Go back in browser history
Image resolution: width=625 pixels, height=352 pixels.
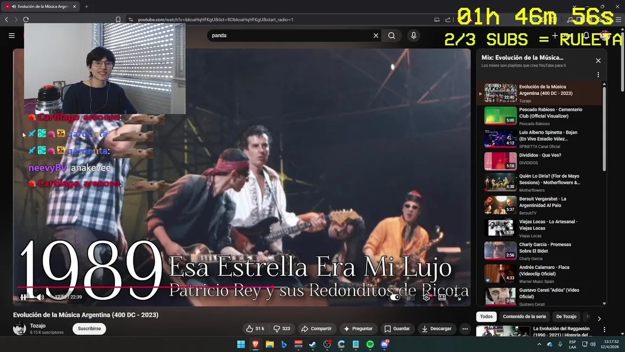pyautogui.click(x=6, y=20)
